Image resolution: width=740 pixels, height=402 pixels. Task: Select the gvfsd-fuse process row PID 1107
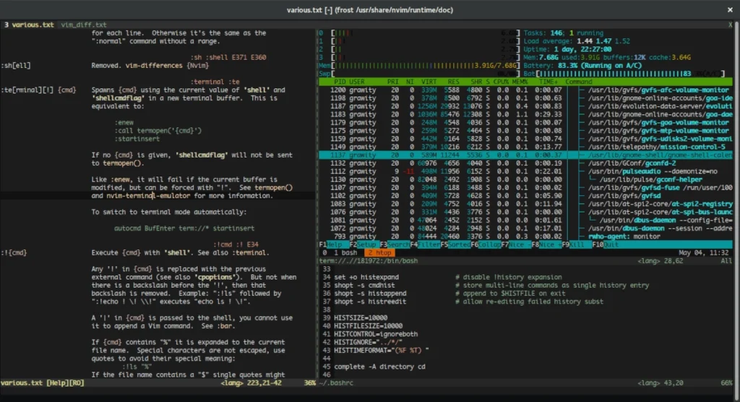526,187
